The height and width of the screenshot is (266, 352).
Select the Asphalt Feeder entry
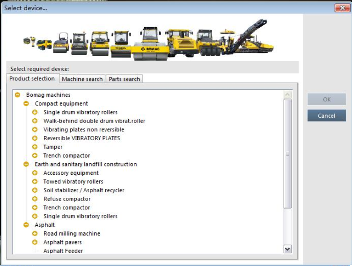[63, 251]
